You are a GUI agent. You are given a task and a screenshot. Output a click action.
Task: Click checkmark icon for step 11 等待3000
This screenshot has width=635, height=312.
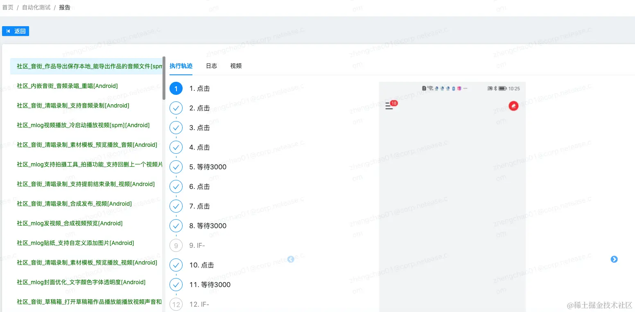click(176, 285)
